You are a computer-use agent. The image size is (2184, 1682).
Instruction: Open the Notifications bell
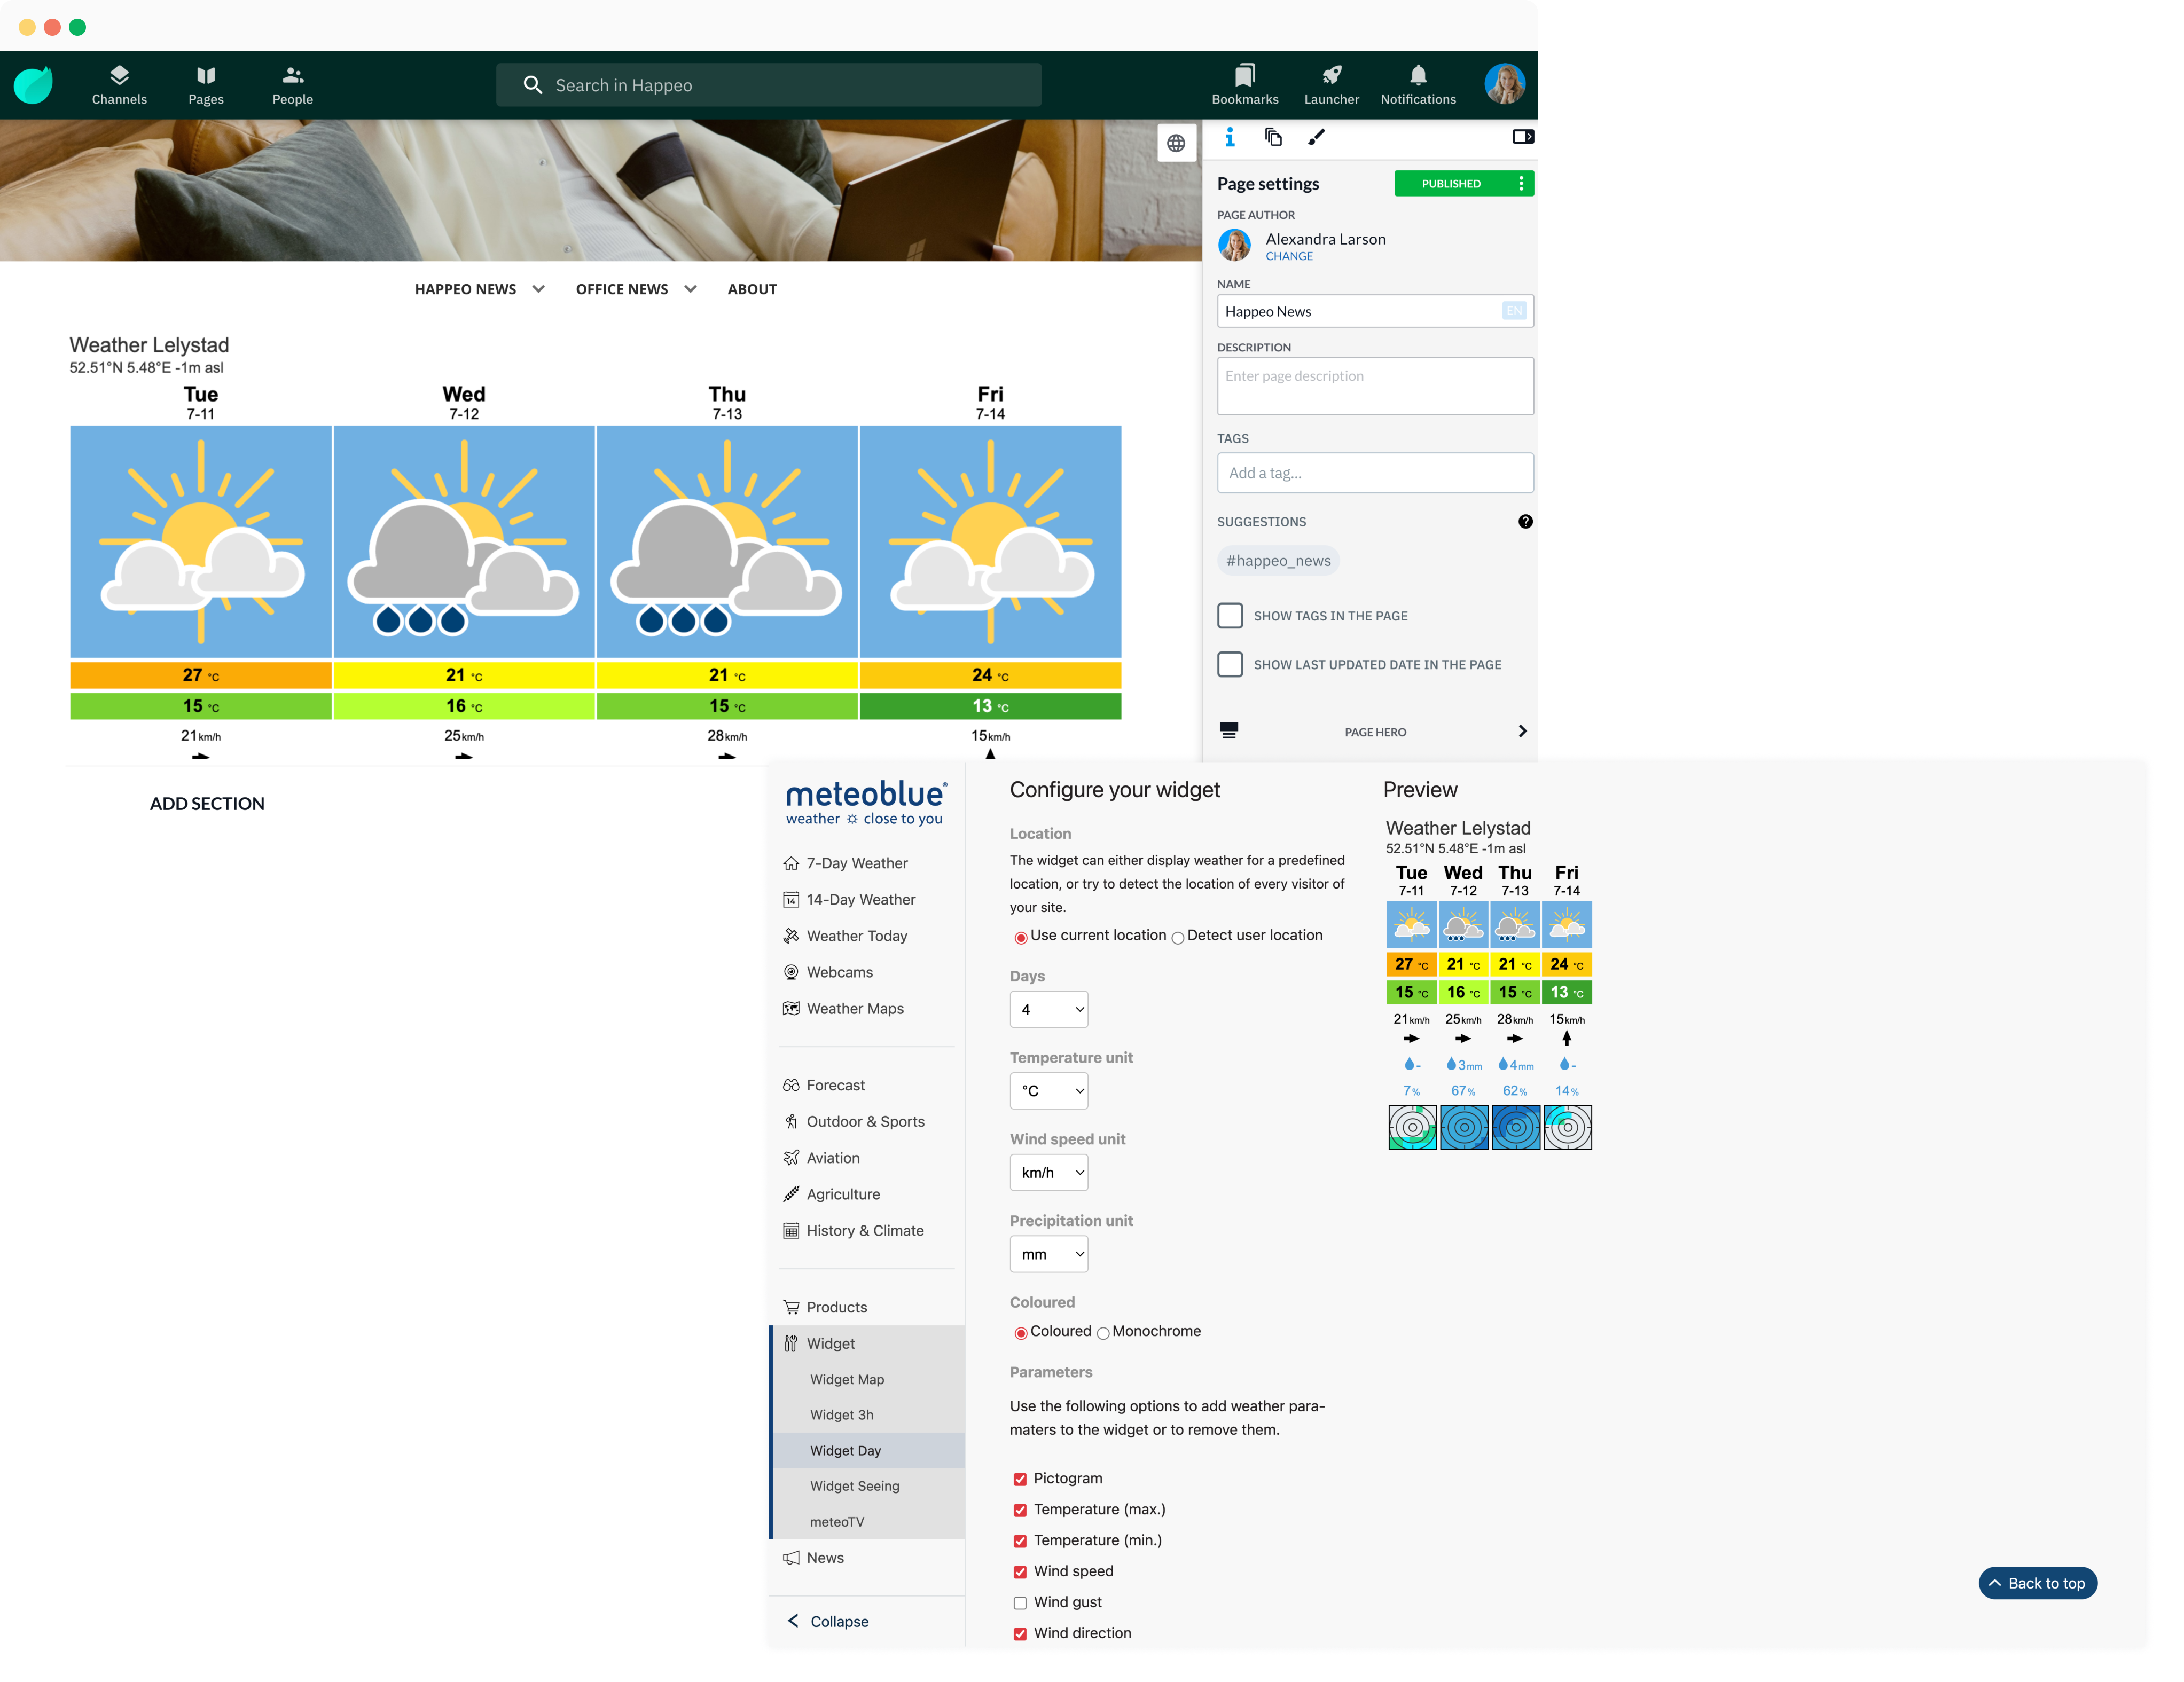pos(1418,85)
